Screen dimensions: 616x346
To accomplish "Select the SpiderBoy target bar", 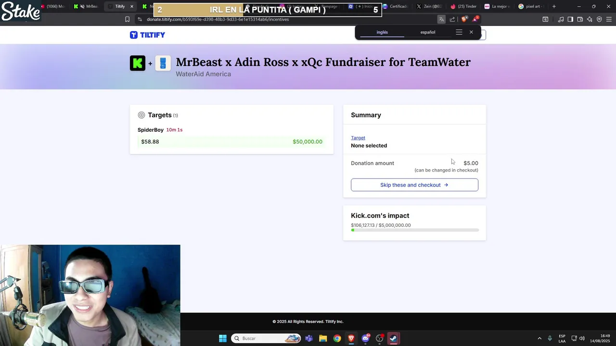I will click(232, 142).
